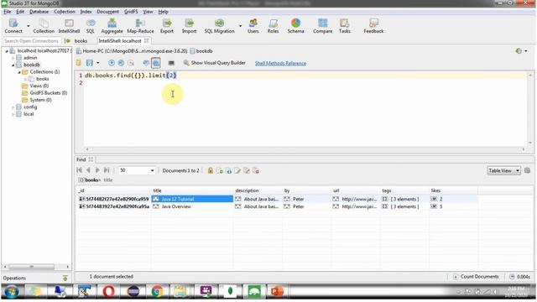The height and width of the screenshot is (302, 537).
Task: Click the view document icon
Action: tap(228, 170)
